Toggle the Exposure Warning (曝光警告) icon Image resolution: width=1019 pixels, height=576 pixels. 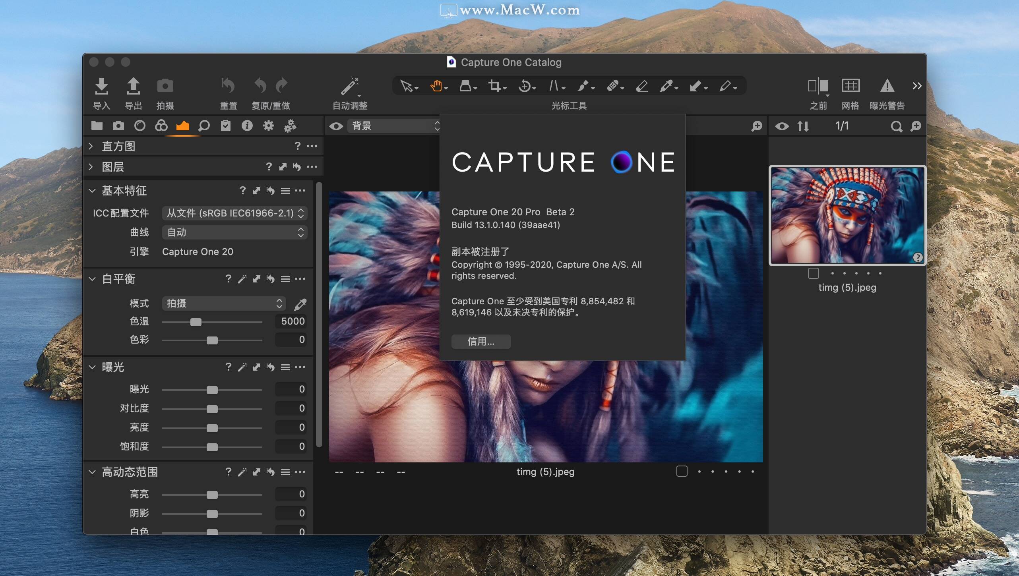click(887, 86)
